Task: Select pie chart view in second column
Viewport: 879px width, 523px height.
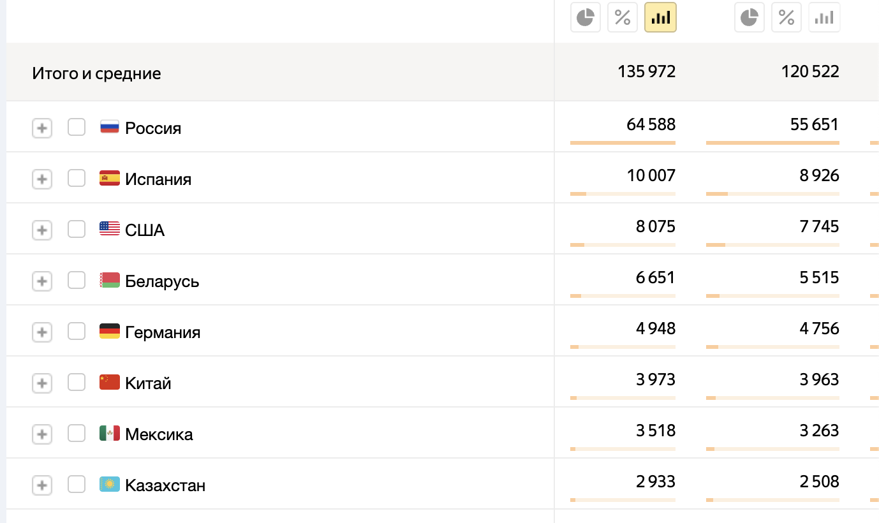Action: pos(750,18)
